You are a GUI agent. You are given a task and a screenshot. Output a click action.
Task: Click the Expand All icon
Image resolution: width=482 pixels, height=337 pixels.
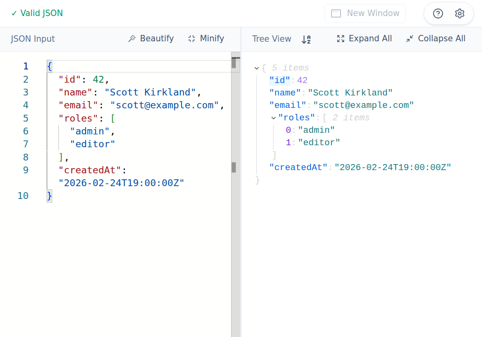(x=341, y=39)
